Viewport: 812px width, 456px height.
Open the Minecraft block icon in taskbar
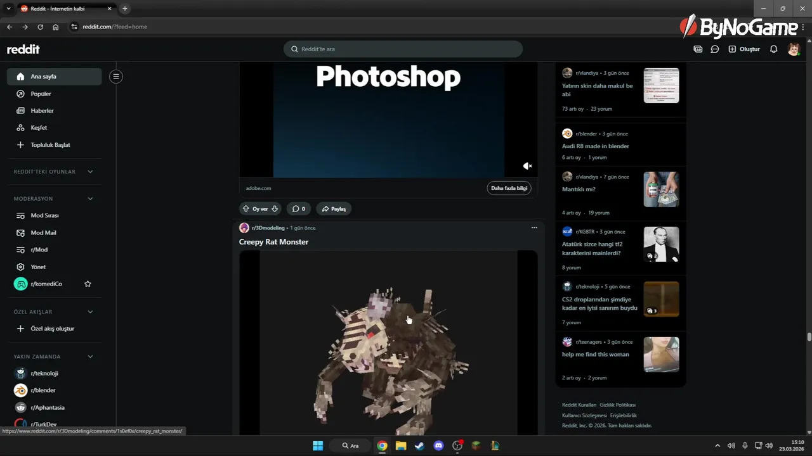point(476,446)
